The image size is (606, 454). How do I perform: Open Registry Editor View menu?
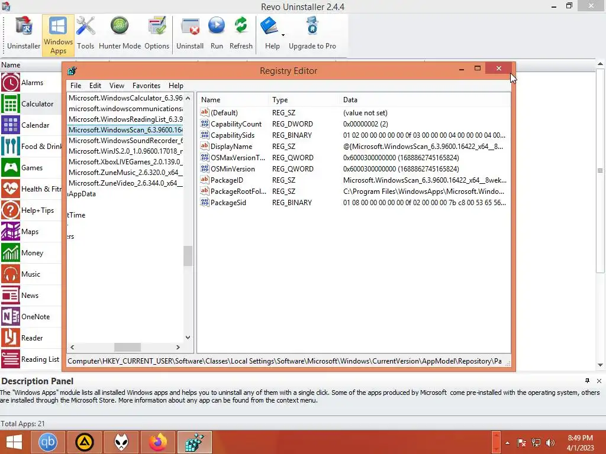pyautogui.click(x=117, y=86)
